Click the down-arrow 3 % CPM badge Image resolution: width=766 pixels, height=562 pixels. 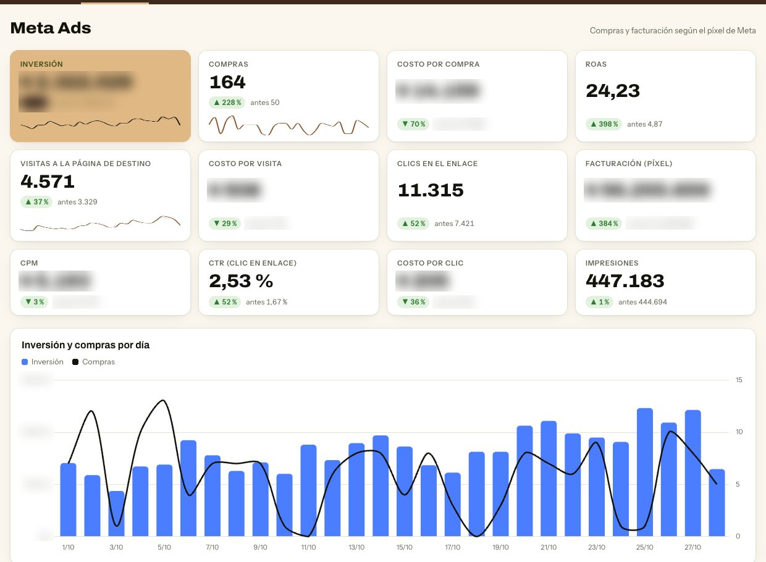34,302
